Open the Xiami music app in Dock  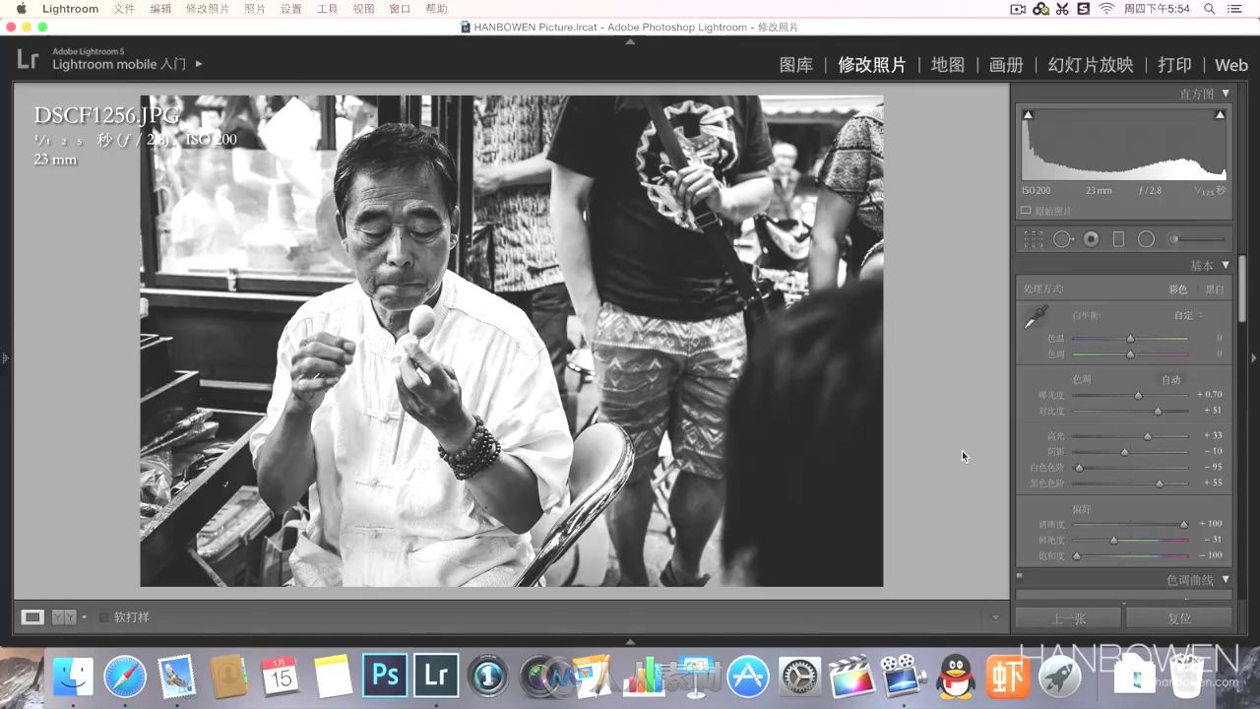click(1008, 677)
